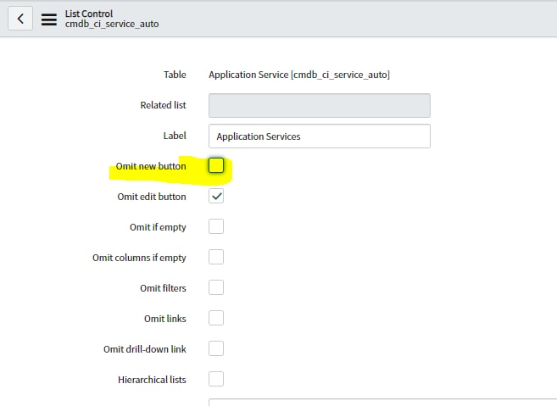The height and width of the screenshot is (406, 557).
Task: Enable the Omit filters checkbox
Action: tap(216, 287)
